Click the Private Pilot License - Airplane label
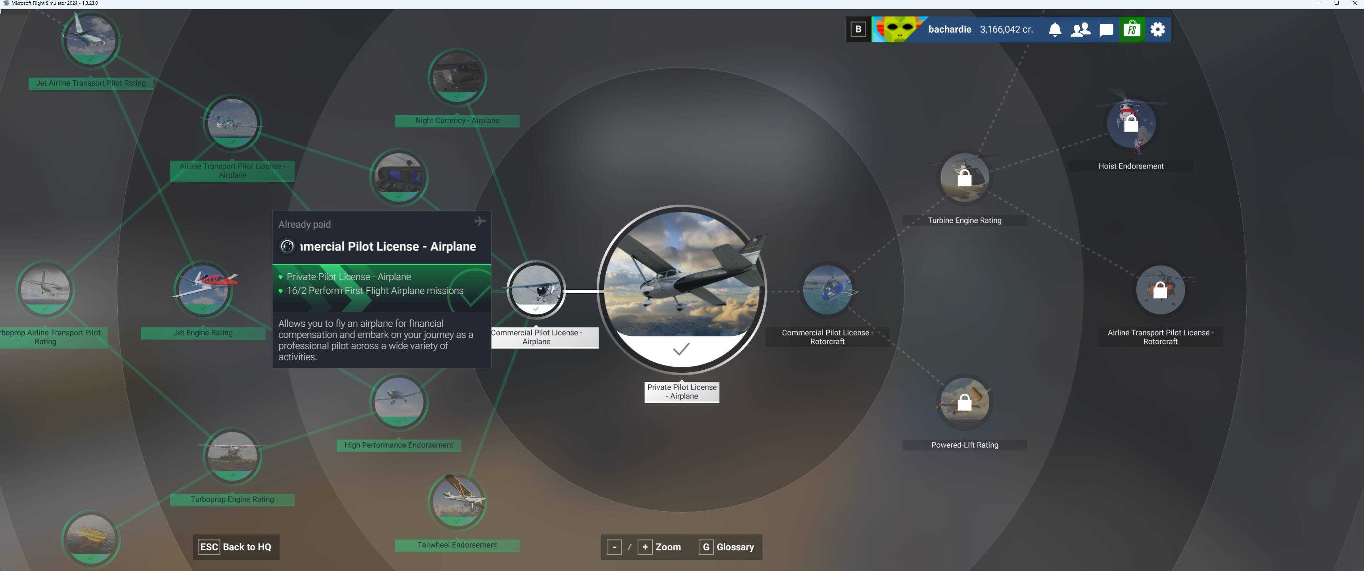 pyautogui.click(x=682, y=392)
